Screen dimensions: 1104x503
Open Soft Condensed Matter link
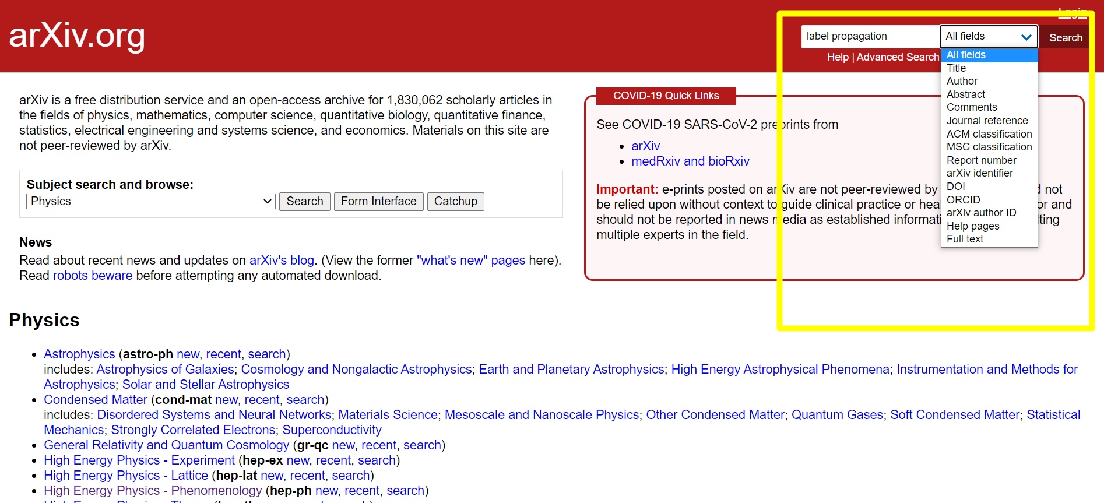955,415
